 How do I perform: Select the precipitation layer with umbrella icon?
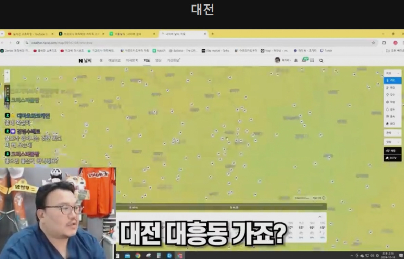(x=392, y=95)
